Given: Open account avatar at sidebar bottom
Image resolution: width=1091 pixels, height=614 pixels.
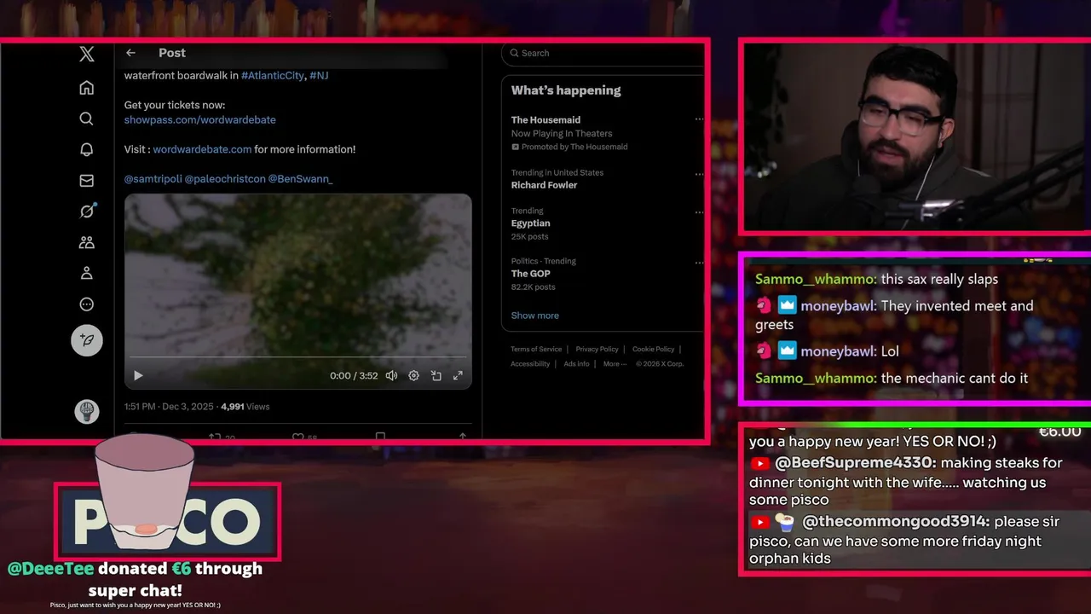Looking at the screenshot, I should coord(87,412).
